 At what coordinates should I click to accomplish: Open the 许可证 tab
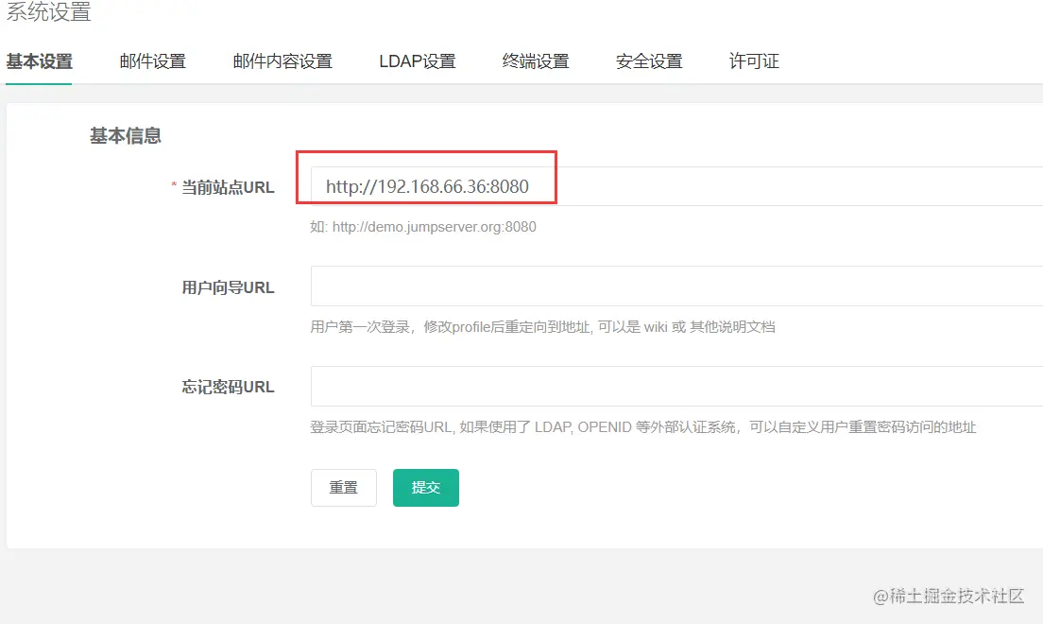pos(754,61)
